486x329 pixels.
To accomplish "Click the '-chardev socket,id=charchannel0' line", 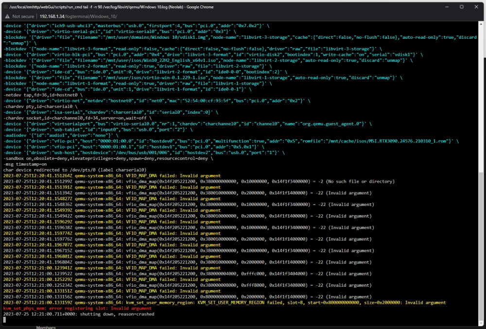I will (77, 118).
